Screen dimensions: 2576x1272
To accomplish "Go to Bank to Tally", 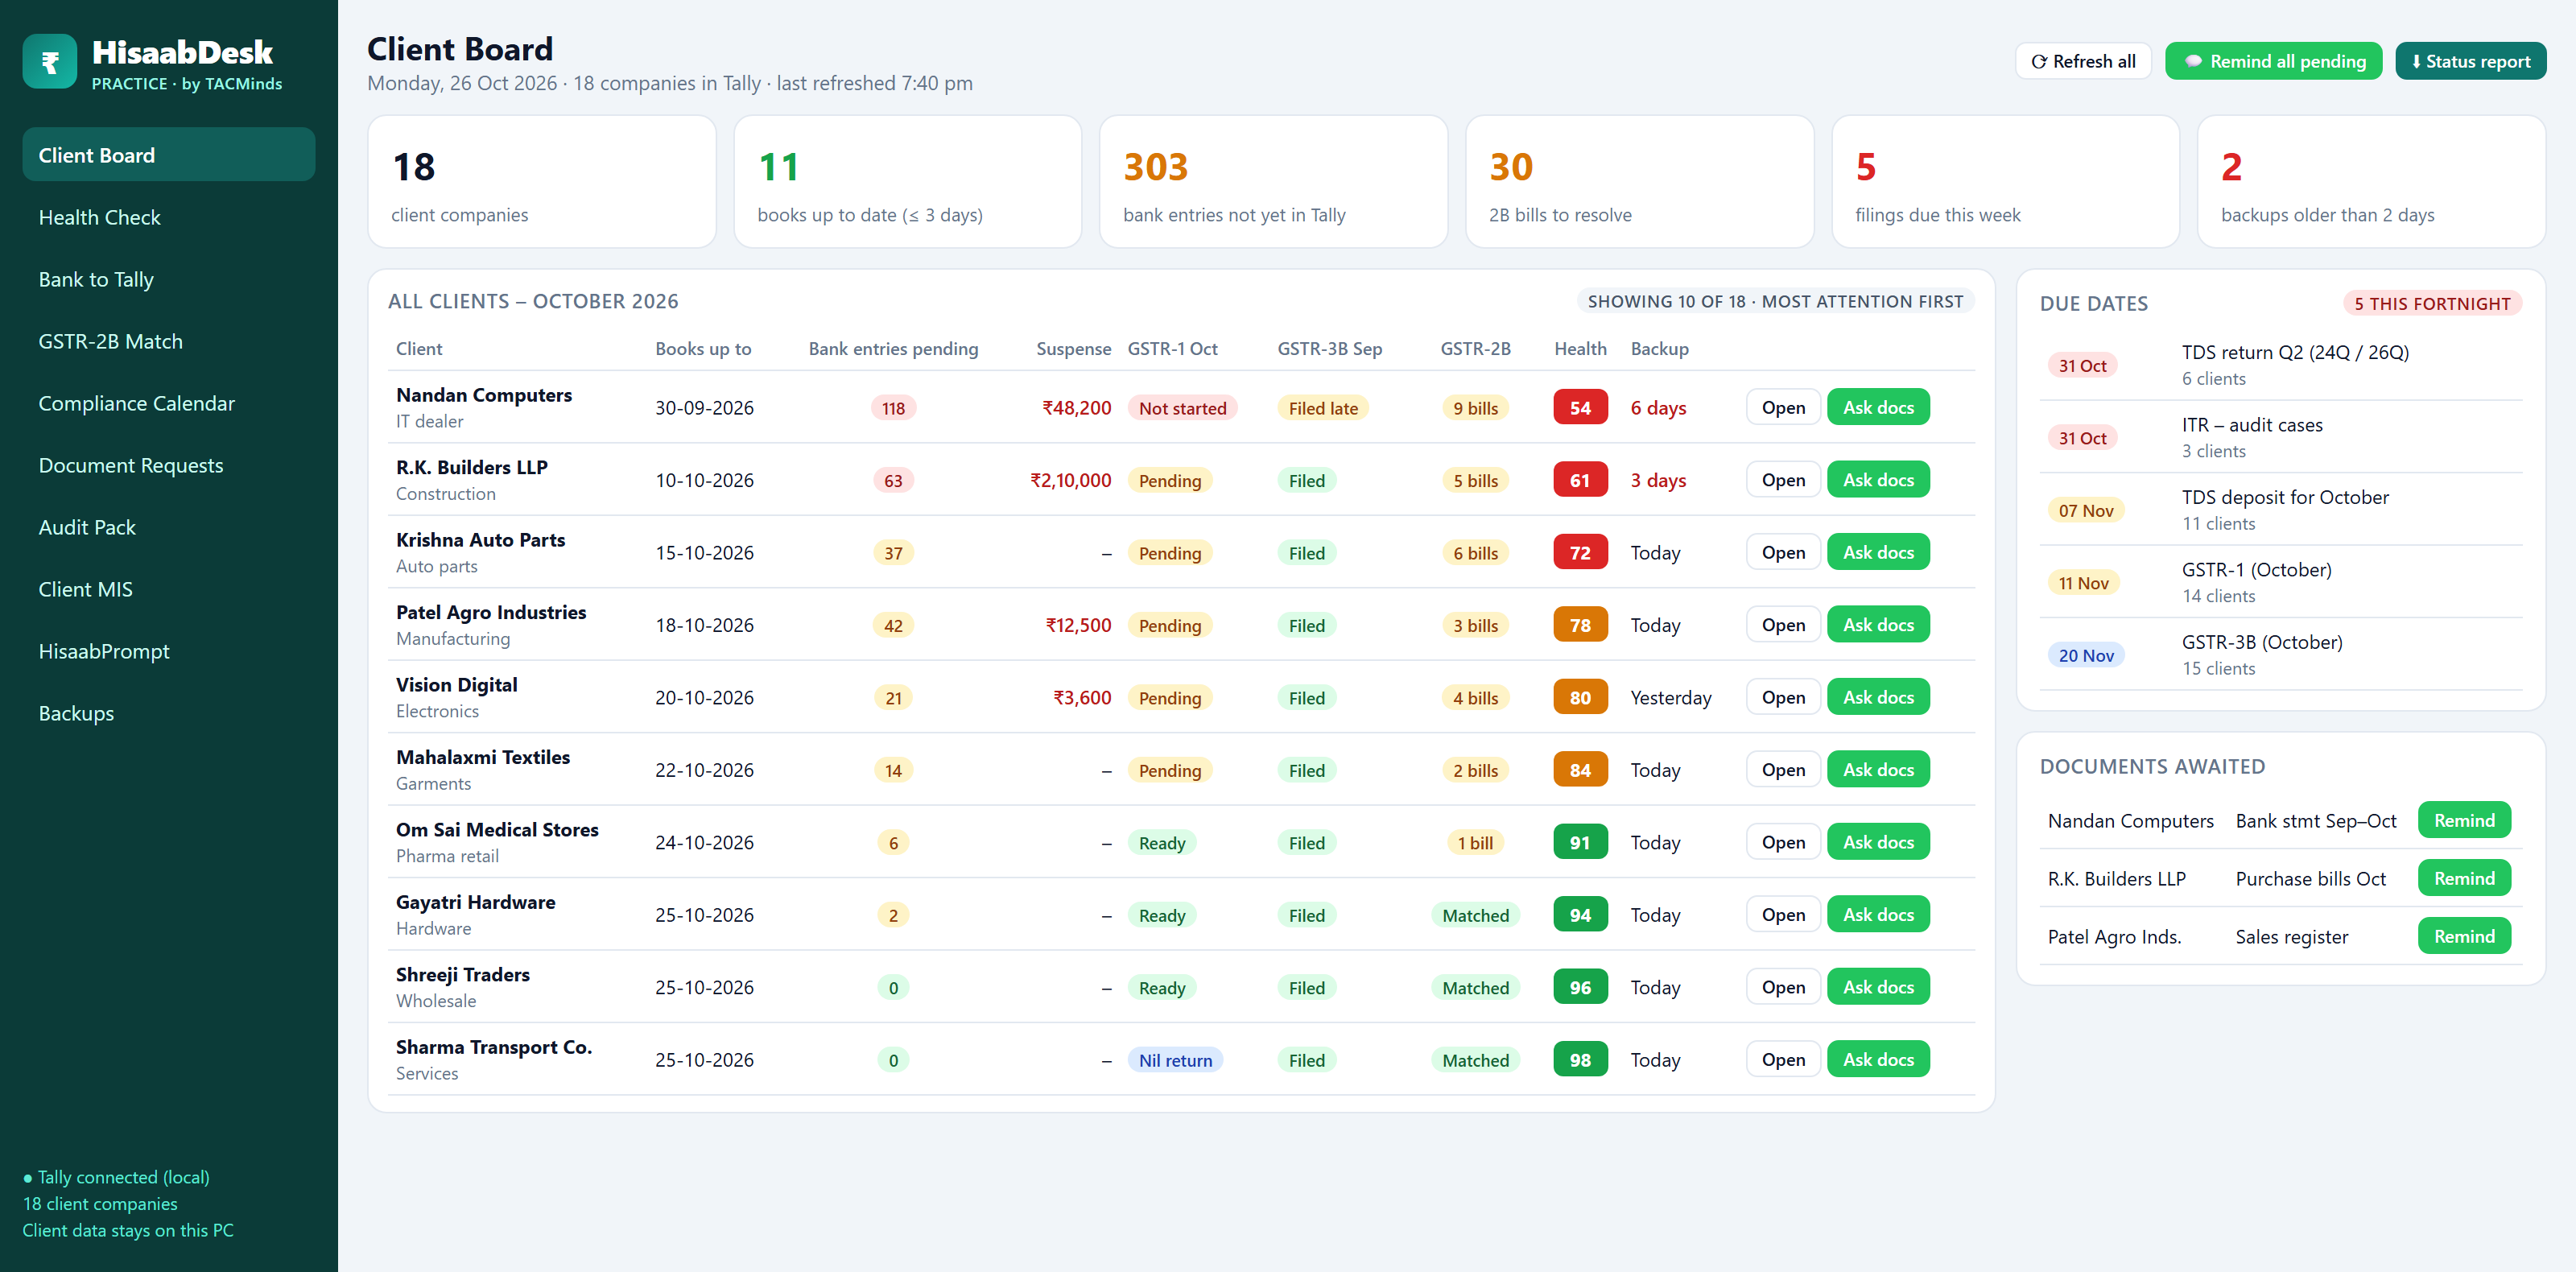I will [169, 279].
